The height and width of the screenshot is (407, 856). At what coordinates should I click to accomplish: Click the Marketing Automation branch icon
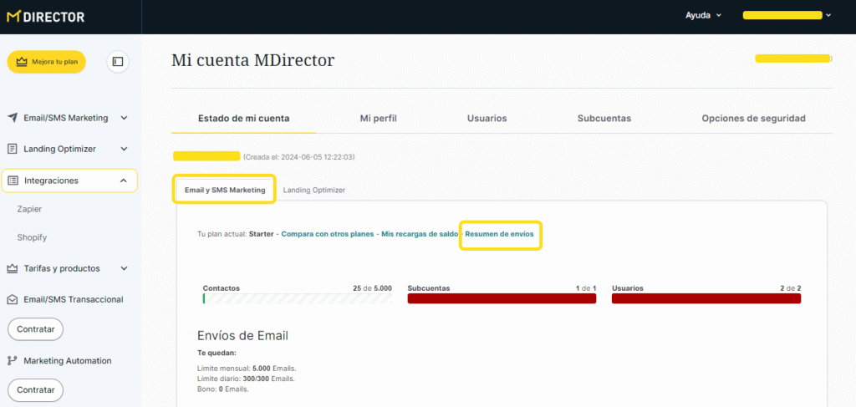pyautogui.click(x=13, y=361)
